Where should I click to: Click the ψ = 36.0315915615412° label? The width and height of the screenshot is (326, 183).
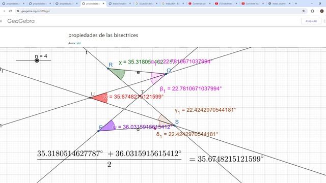coord(143,127)
